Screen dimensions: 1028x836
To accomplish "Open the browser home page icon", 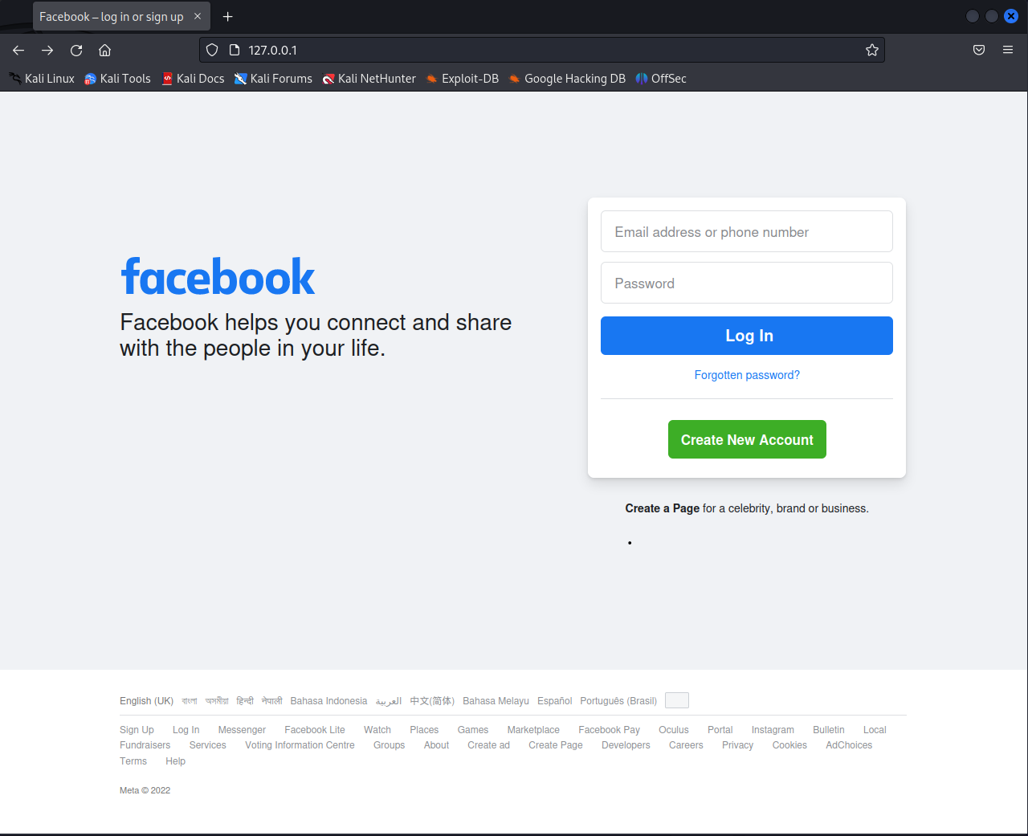I will [104, 50].
